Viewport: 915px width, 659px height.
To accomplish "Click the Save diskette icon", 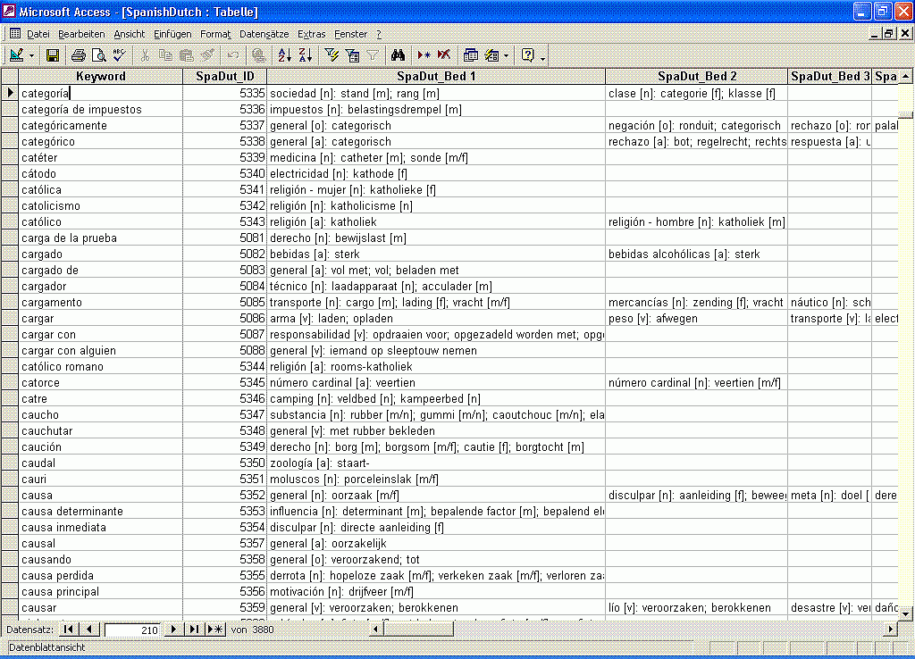I will tap(53, 55).
